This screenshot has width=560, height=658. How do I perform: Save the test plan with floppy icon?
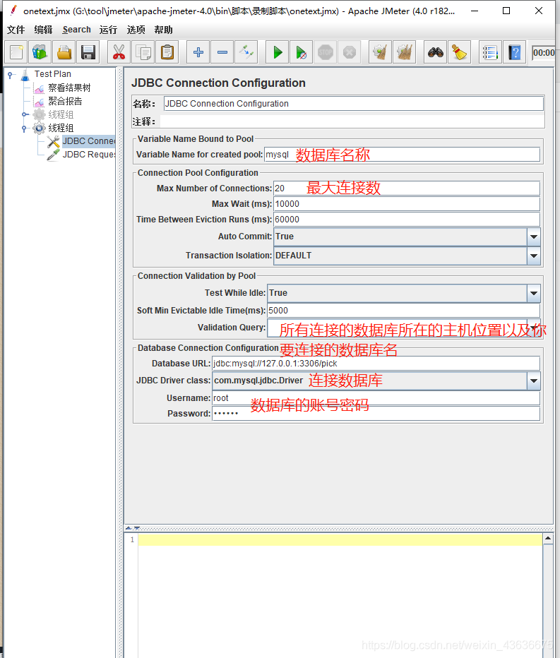(x=88, y=52)
